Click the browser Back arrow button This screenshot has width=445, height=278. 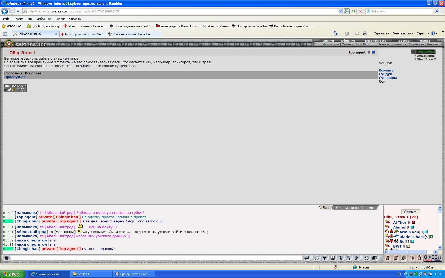(5, 11)
